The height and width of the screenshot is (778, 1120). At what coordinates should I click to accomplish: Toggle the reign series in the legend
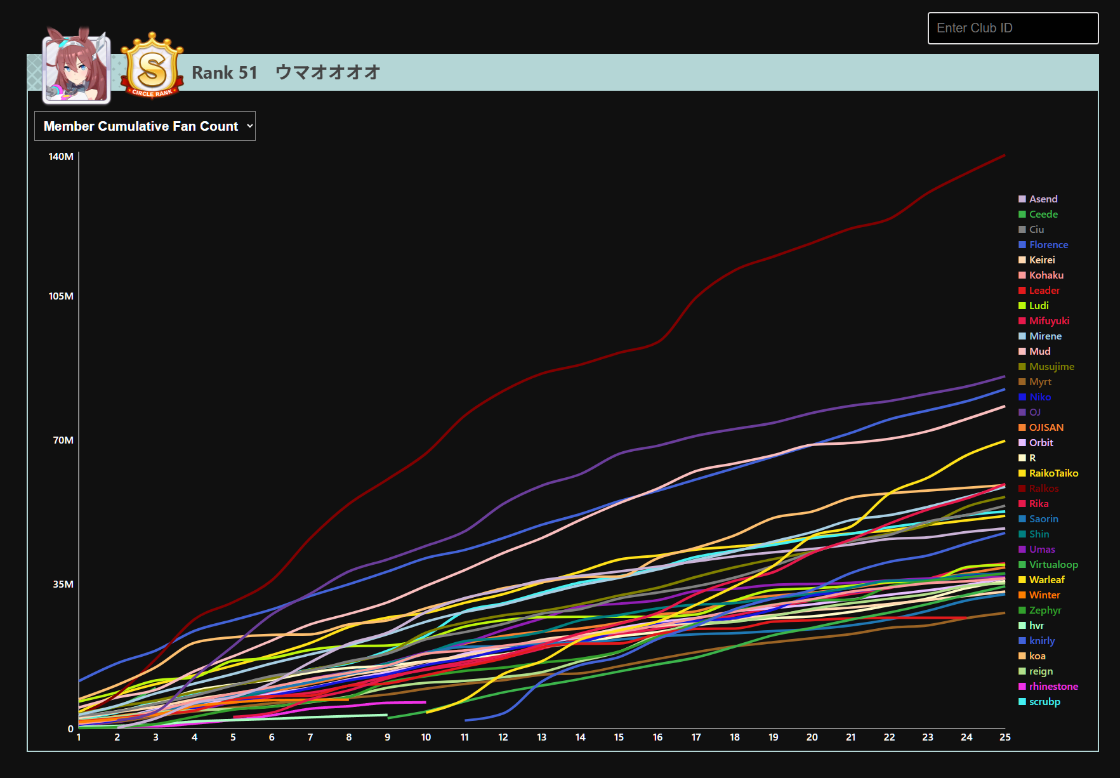coord(1036,671)
